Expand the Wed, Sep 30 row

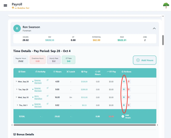[16, 97]
